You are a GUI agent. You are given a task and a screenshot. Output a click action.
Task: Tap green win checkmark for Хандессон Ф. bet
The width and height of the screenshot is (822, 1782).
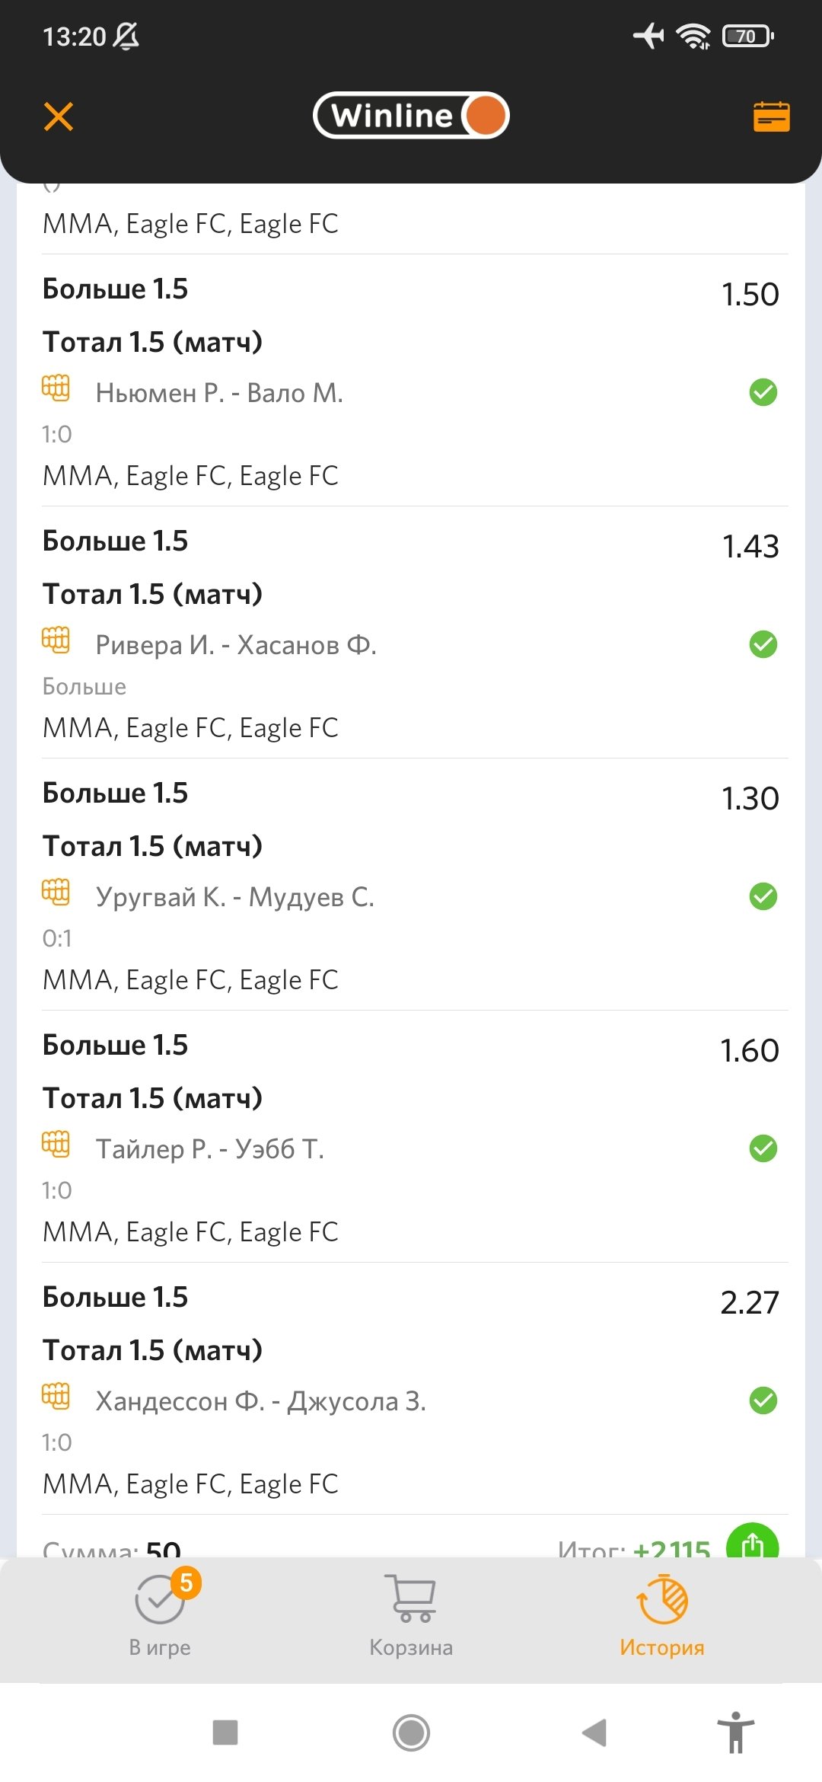(763, 1401)
